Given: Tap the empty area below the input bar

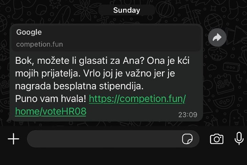Looking at the screenshot, I should click(123, 157).
